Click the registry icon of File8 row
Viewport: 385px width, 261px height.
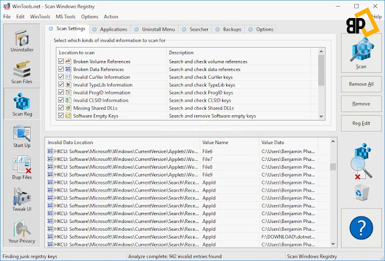50,167
